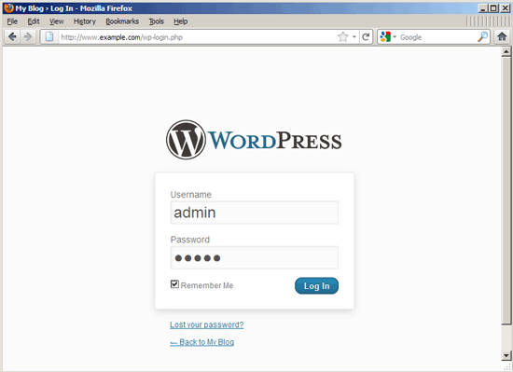Open the History menu
Image resolution: width=513 pixels, height=372 pixels.
pos(84,21)
